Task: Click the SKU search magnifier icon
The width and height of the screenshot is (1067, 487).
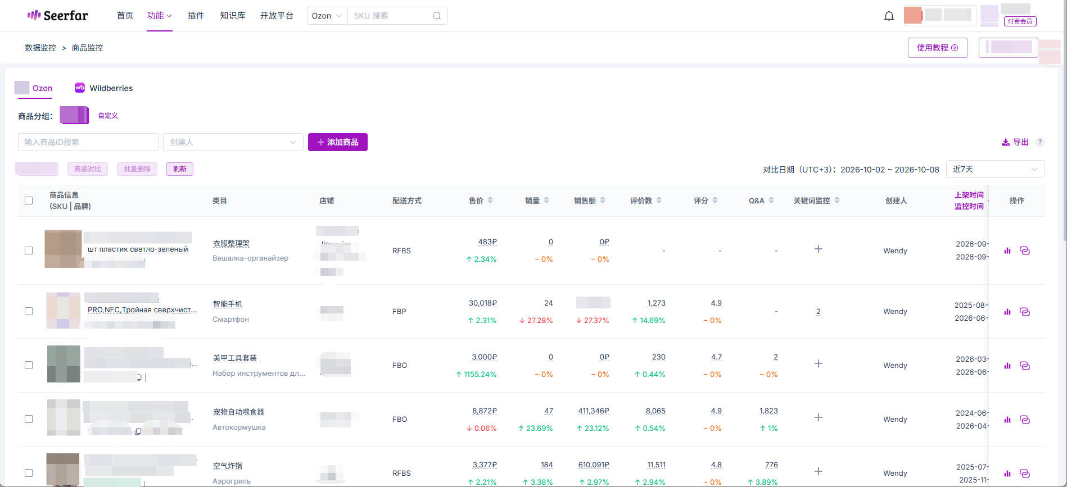Action: click(437, 16)
